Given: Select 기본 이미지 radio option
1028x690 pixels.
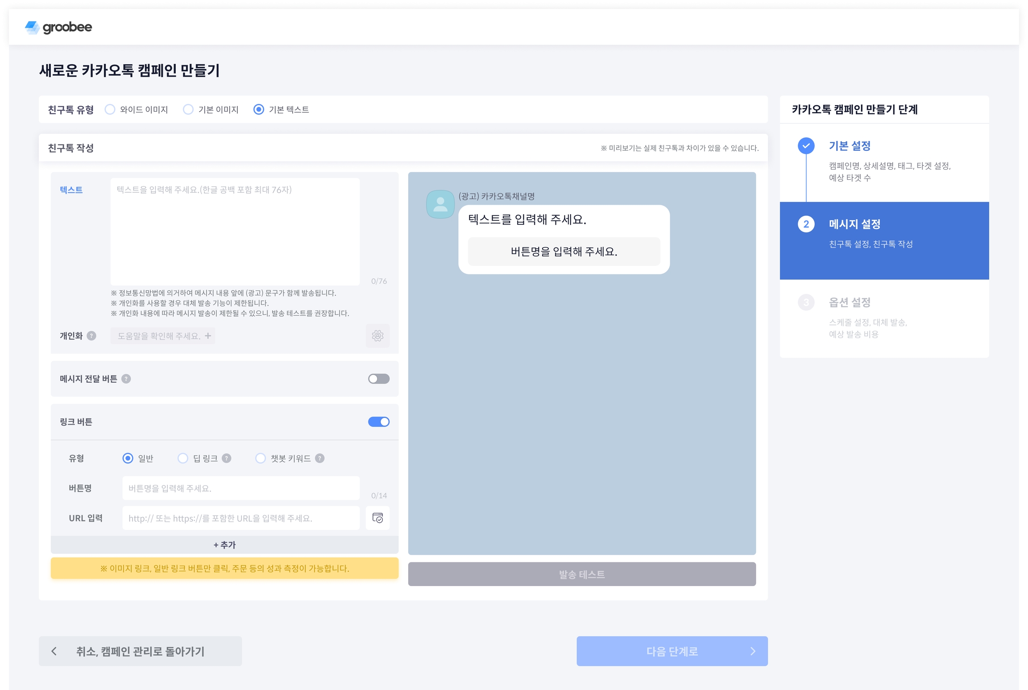Looking at the screenshot, I should coord(188,109).
